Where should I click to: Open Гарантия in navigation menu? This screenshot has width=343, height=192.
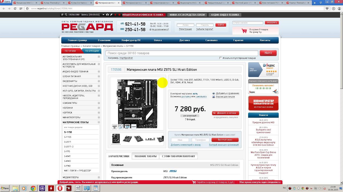[x=238, y=40]
